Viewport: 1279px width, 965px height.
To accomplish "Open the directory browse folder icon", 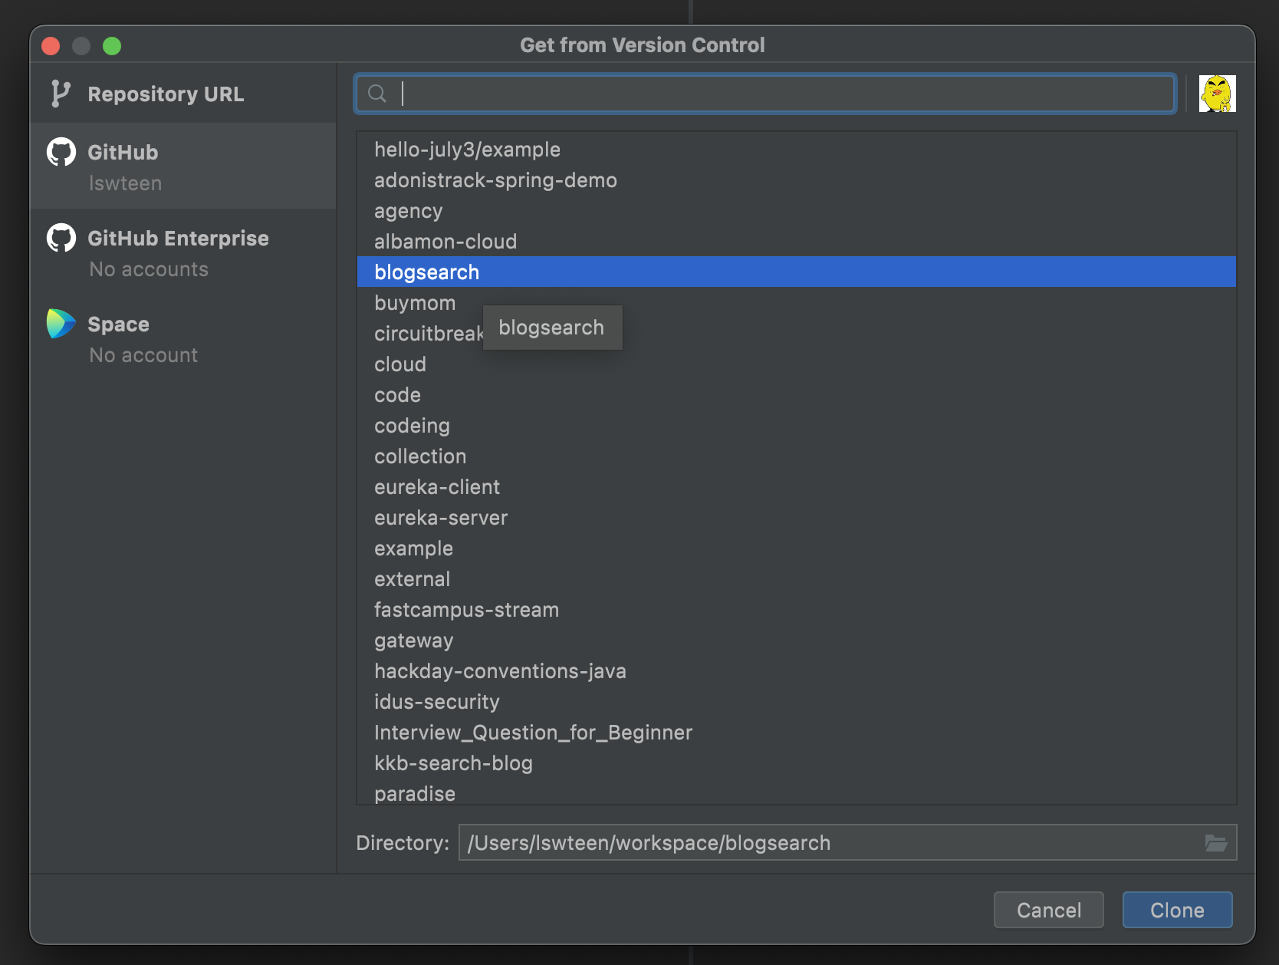I will pyautogui.click(x=1216, y=843).
